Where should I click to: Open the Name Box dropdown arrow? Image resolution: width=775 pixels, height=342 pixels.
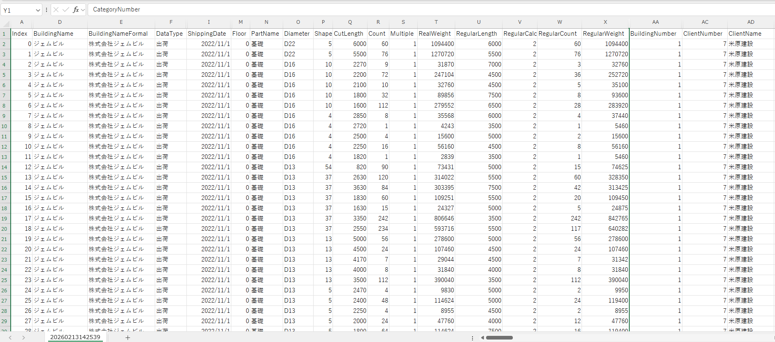38,10
